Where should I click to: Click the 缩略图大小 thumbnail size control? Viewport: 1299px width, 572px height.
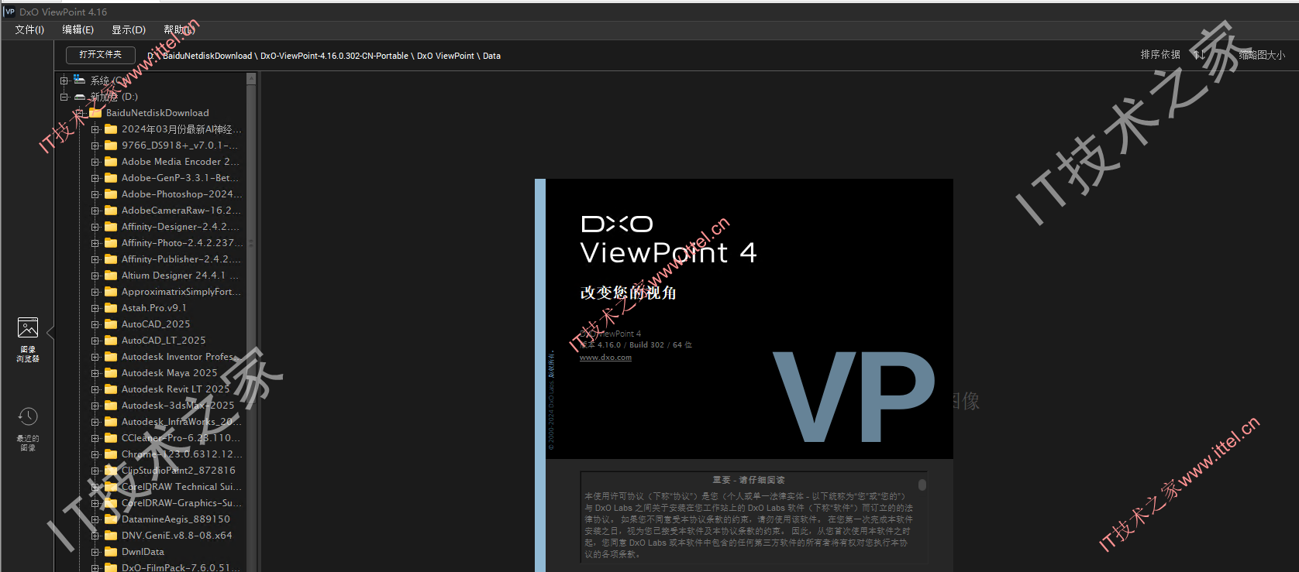click(1262, 55)
